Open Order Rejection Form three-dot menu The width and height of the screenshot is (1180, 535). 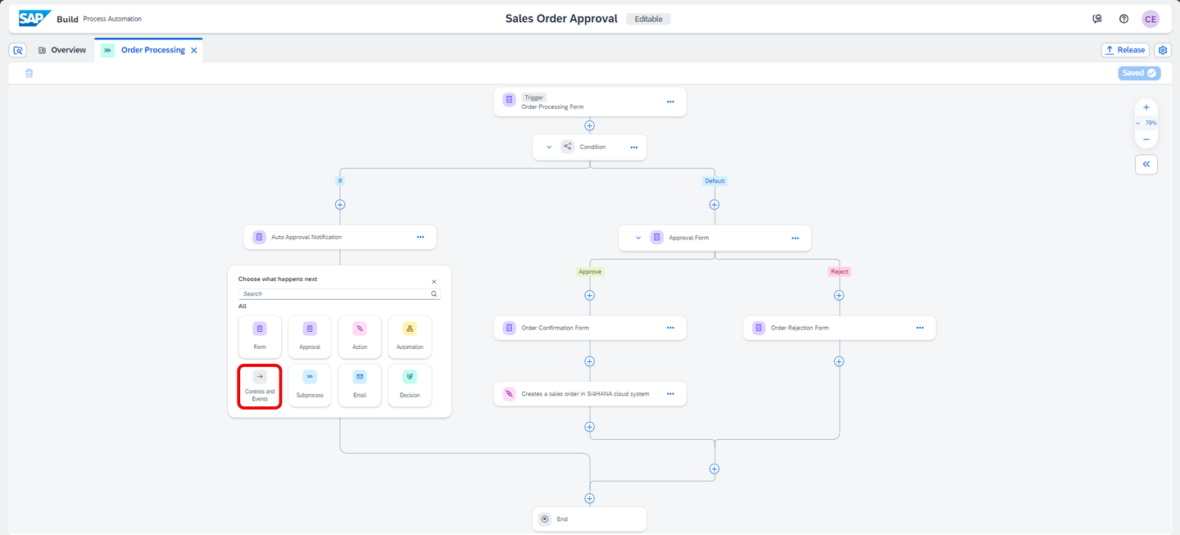pyautogui.click(x=920, y=328)
